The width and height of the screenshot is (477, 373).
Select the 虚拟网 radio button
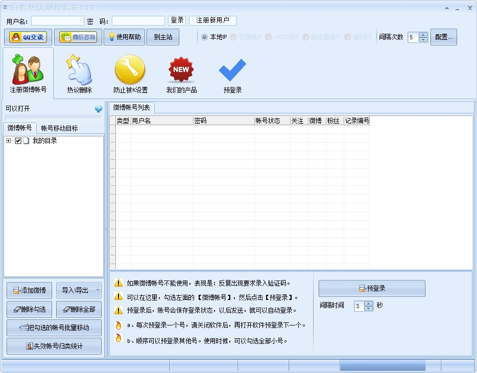pyautogui.click(x=347, y=37)
